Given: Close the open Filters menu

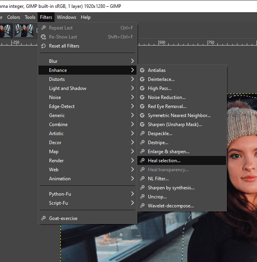Looking at the screenshot, I should point(46,17).
